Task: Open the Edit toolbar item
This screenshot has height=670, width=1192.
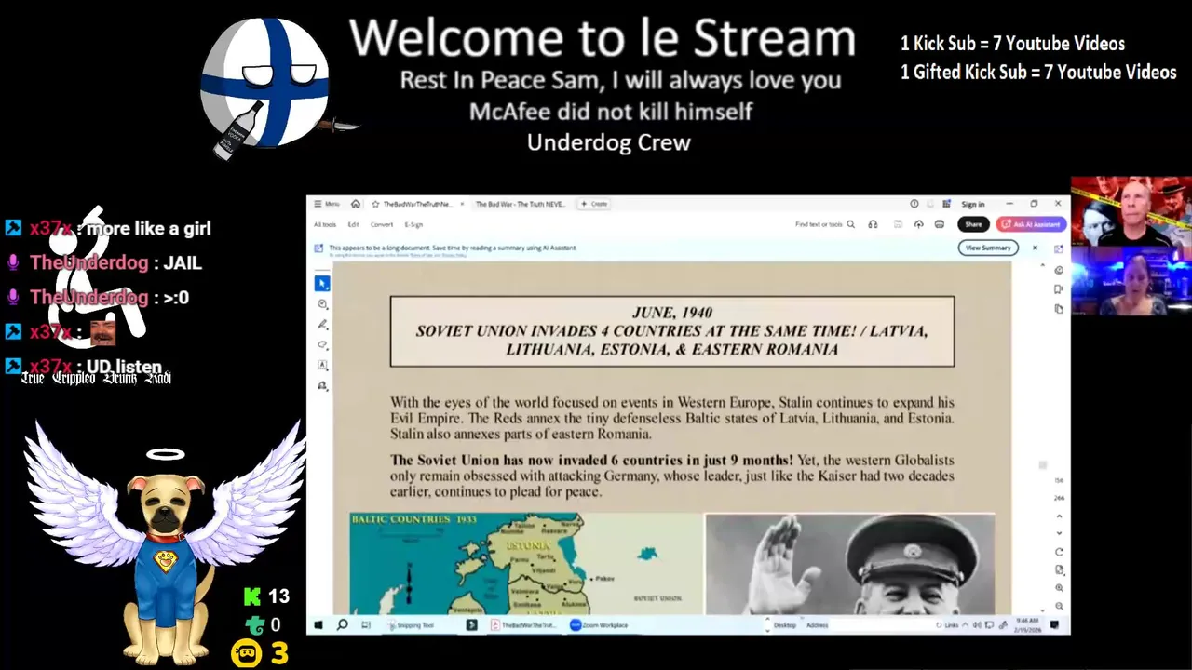Action: 354,224
